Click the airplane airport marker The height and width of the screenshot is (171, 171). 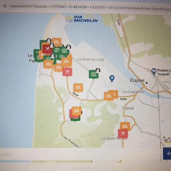[112, 78]
